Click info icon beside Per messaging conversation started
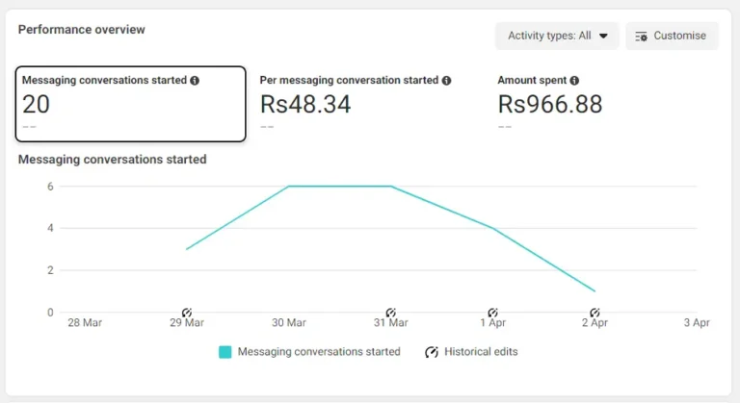 (446, 81)
